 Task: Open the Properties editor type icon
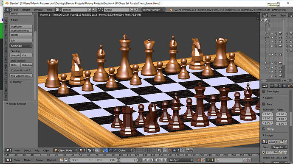(265, 86)
